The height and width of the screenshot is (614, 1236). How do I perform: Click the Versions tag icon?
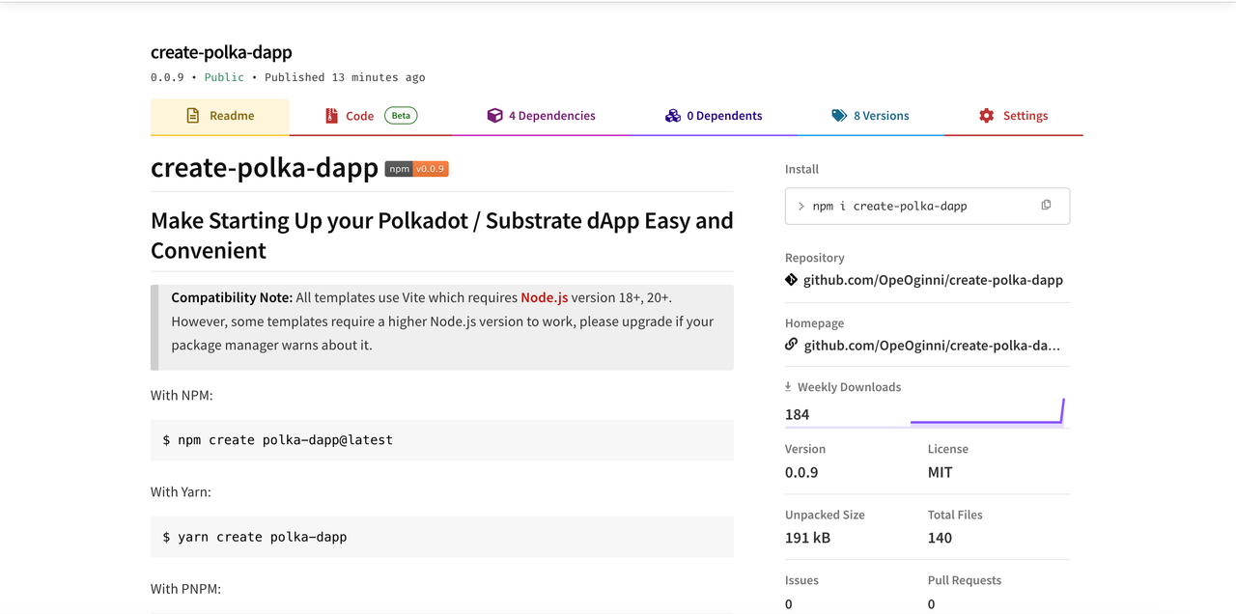(x=839, y=116)
